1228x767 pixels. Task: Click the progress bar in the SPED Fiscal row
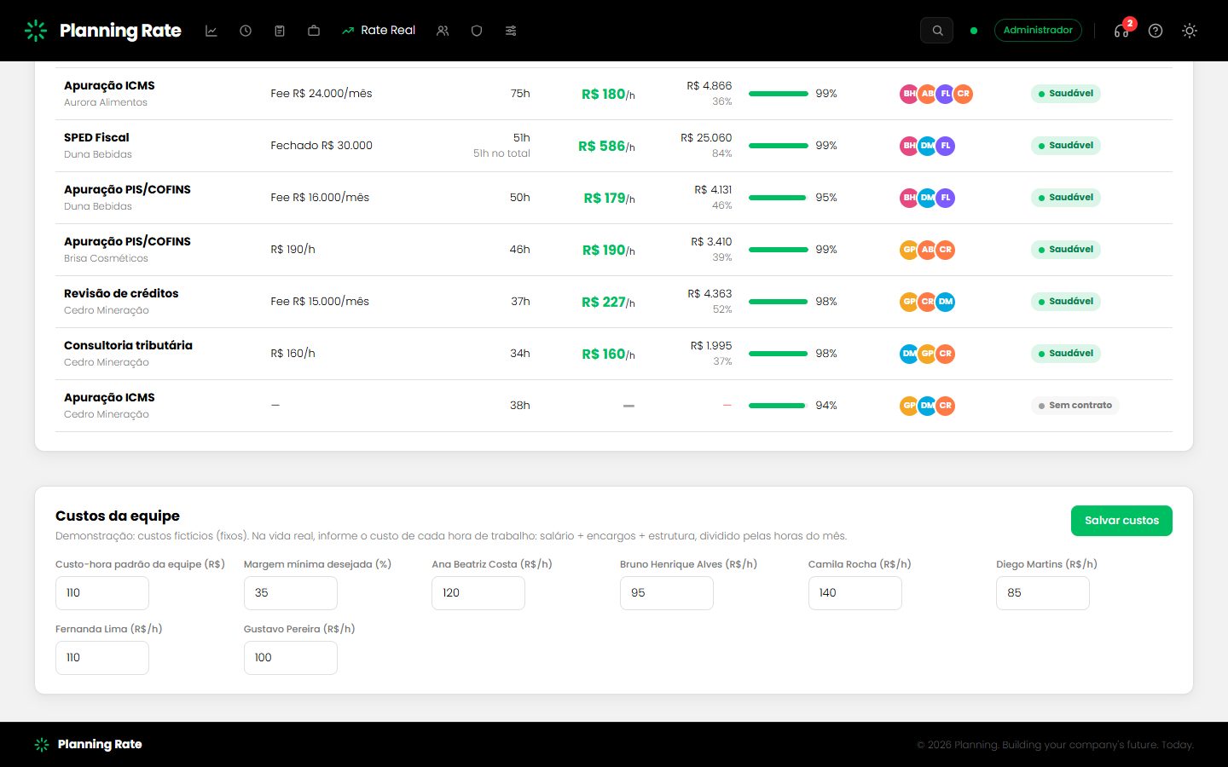pyautogui.click(x=779, y=146)
